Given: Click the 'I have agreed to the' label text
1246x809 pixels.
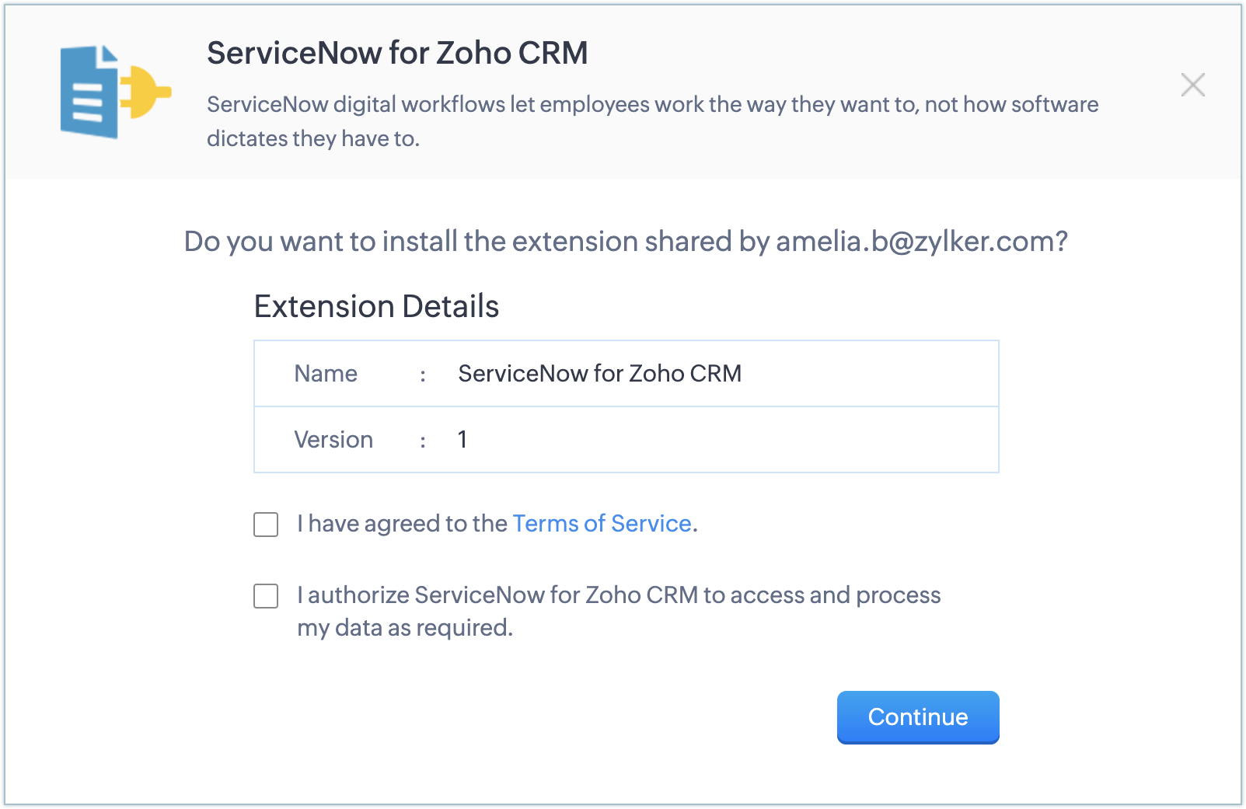Looking at the screenshot, I should [x=402, y=524].
